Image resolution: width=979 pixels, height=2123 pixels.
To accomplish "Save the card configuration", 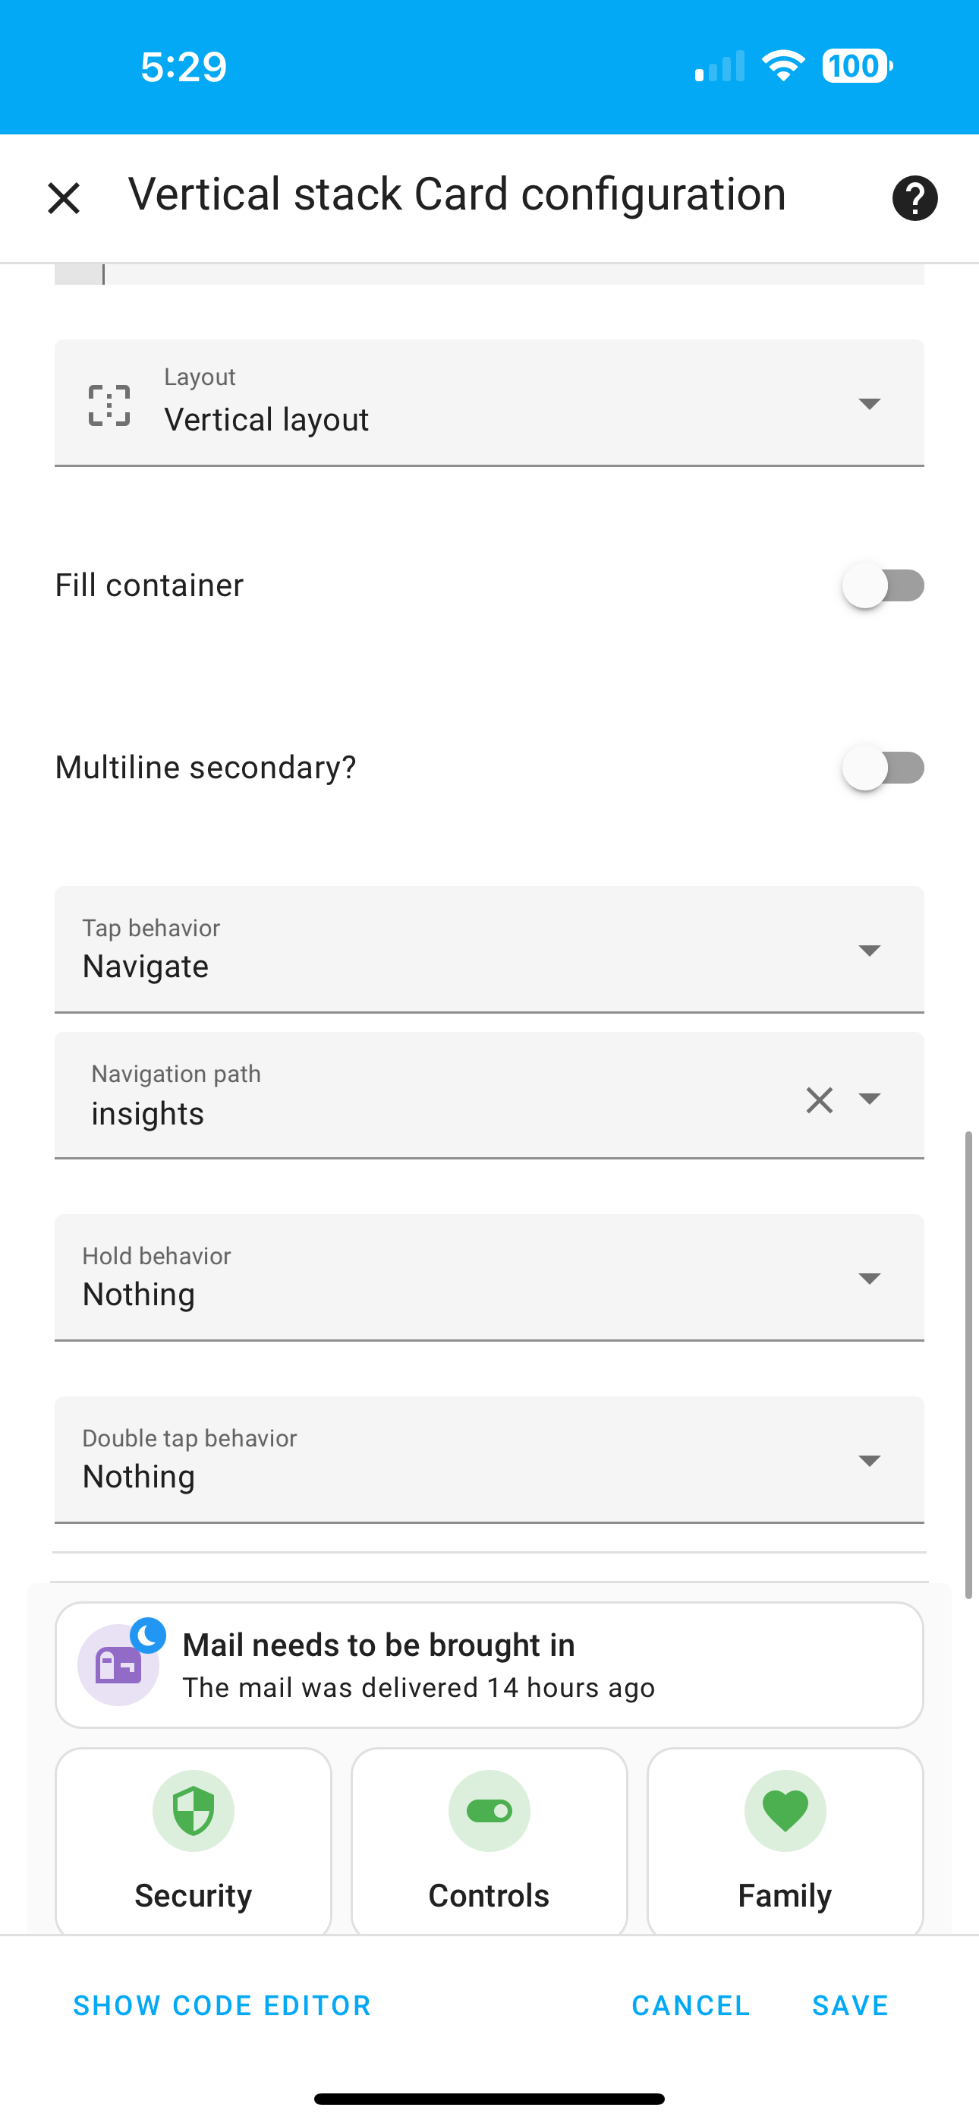I will click(x=851, y=2005).
